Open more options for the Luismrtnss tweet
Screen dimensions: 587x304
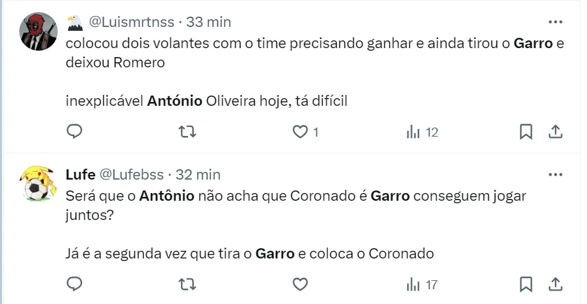pyautogui.click(x=554, y=22)
